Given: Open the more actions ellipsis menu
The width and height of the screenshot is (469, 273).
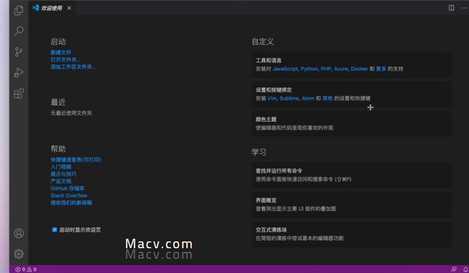Looking at the screenshot, I should tap(464, 8).
